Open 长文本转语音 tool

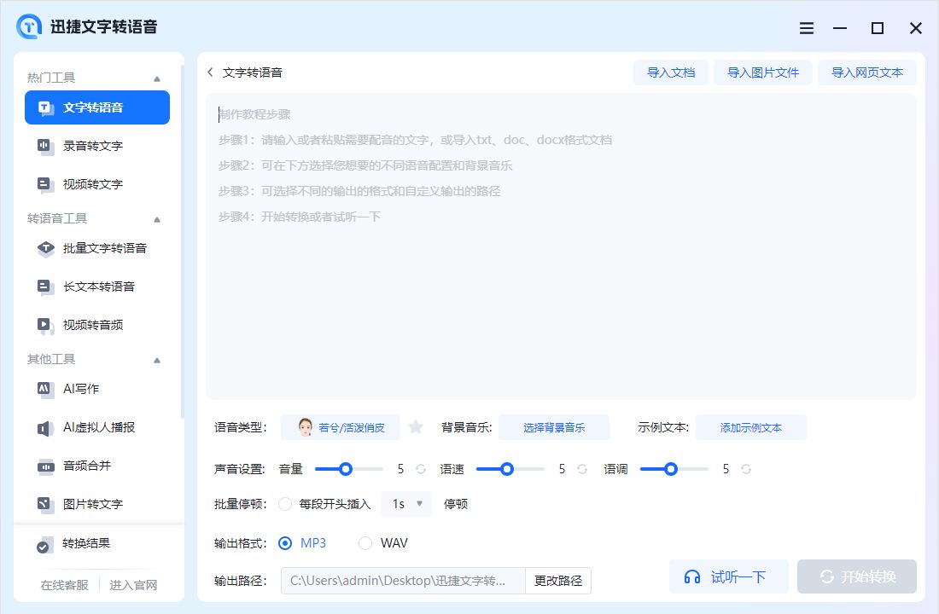click(x=97, y=287)
